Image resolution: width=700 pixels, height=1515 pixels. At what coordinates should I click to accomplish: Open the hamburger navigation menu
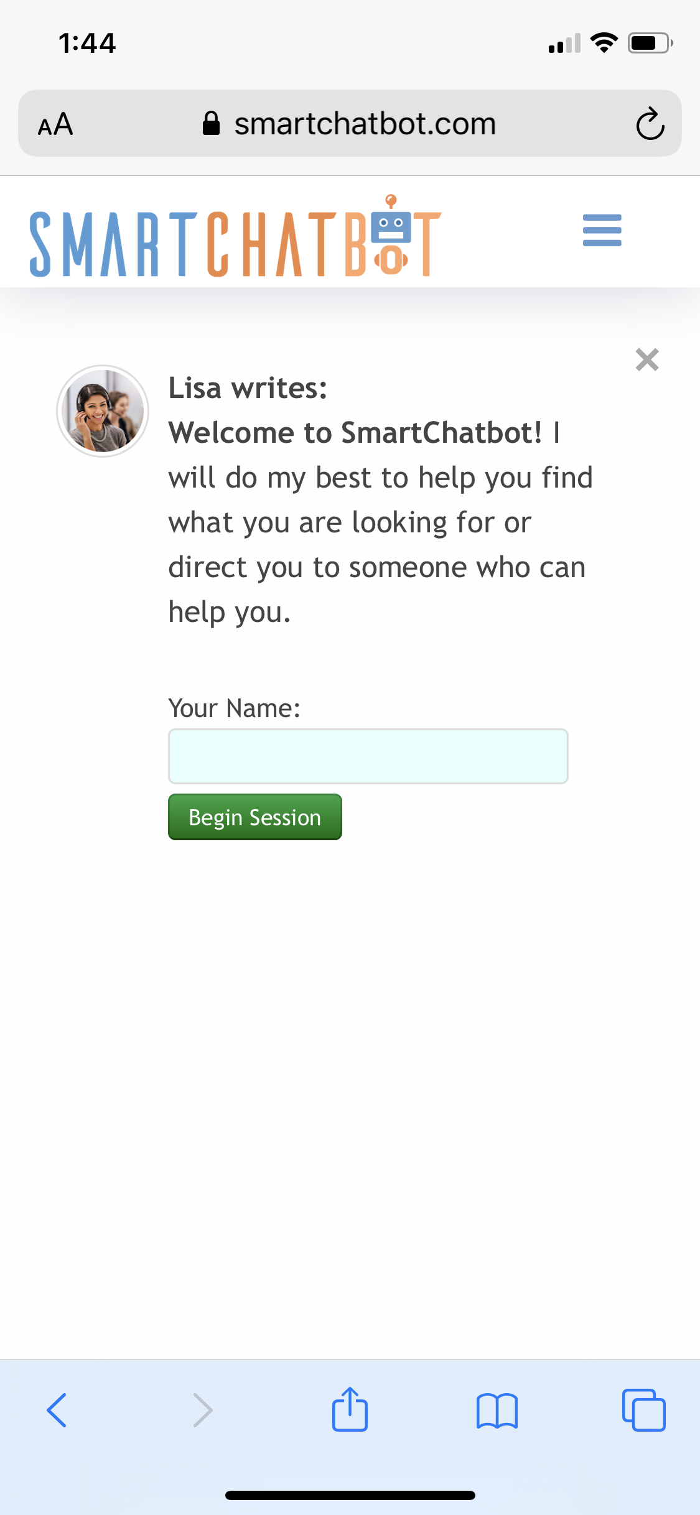pos(602,230)
